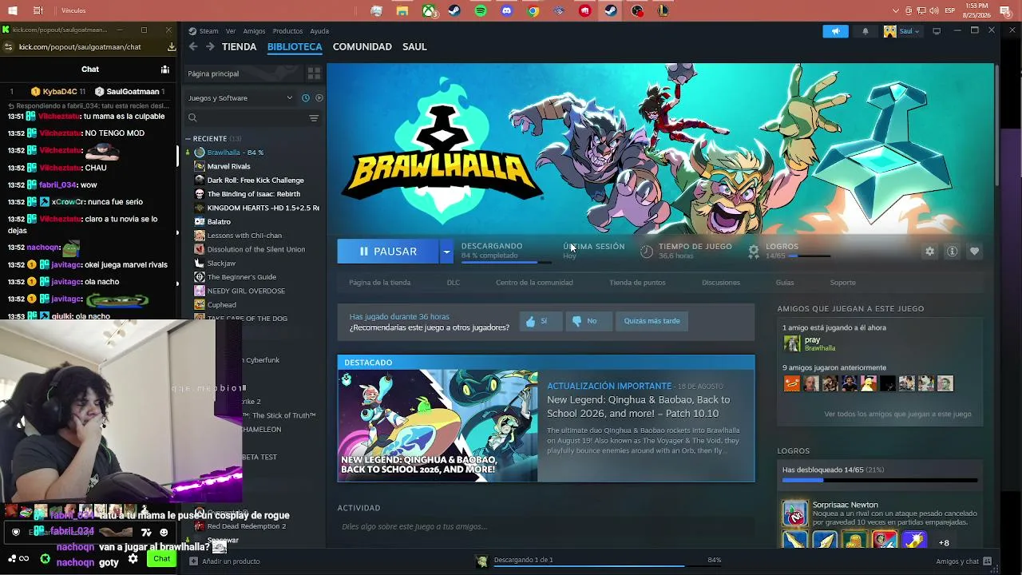The image size is (1022, 575).
Task: Collapse the Reciente library category
Action: click(x=188, y=139)
